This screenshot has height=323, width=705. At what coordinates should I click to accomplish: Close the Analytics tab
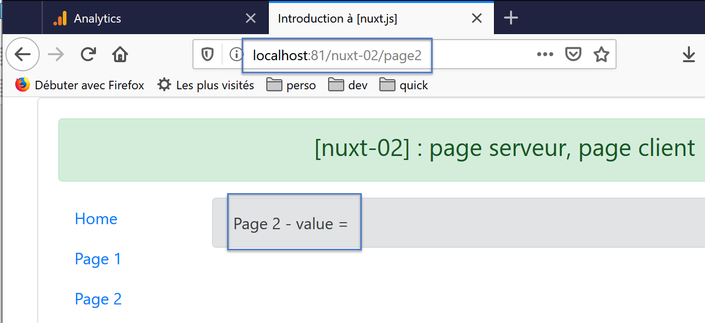pos(250,19)
